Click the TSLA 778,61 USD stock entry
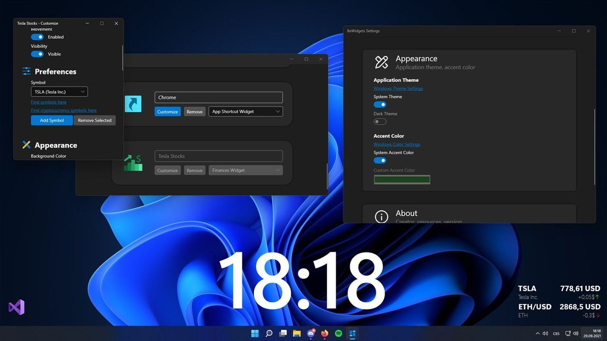This screenshot has width=607, height=341. point(559,292)
